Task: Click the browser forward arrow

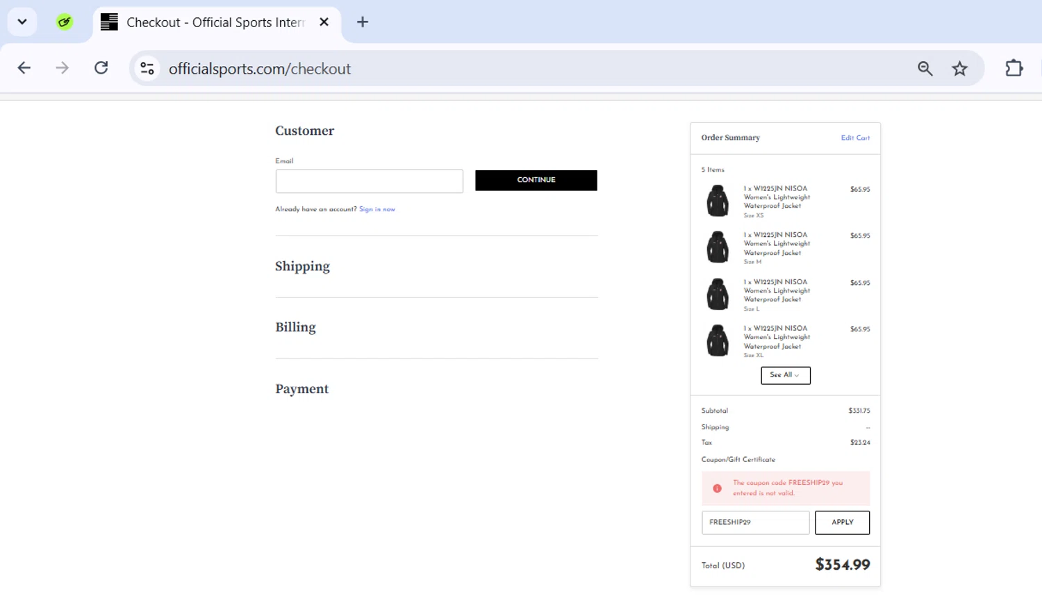Action: tap(63, 68)
